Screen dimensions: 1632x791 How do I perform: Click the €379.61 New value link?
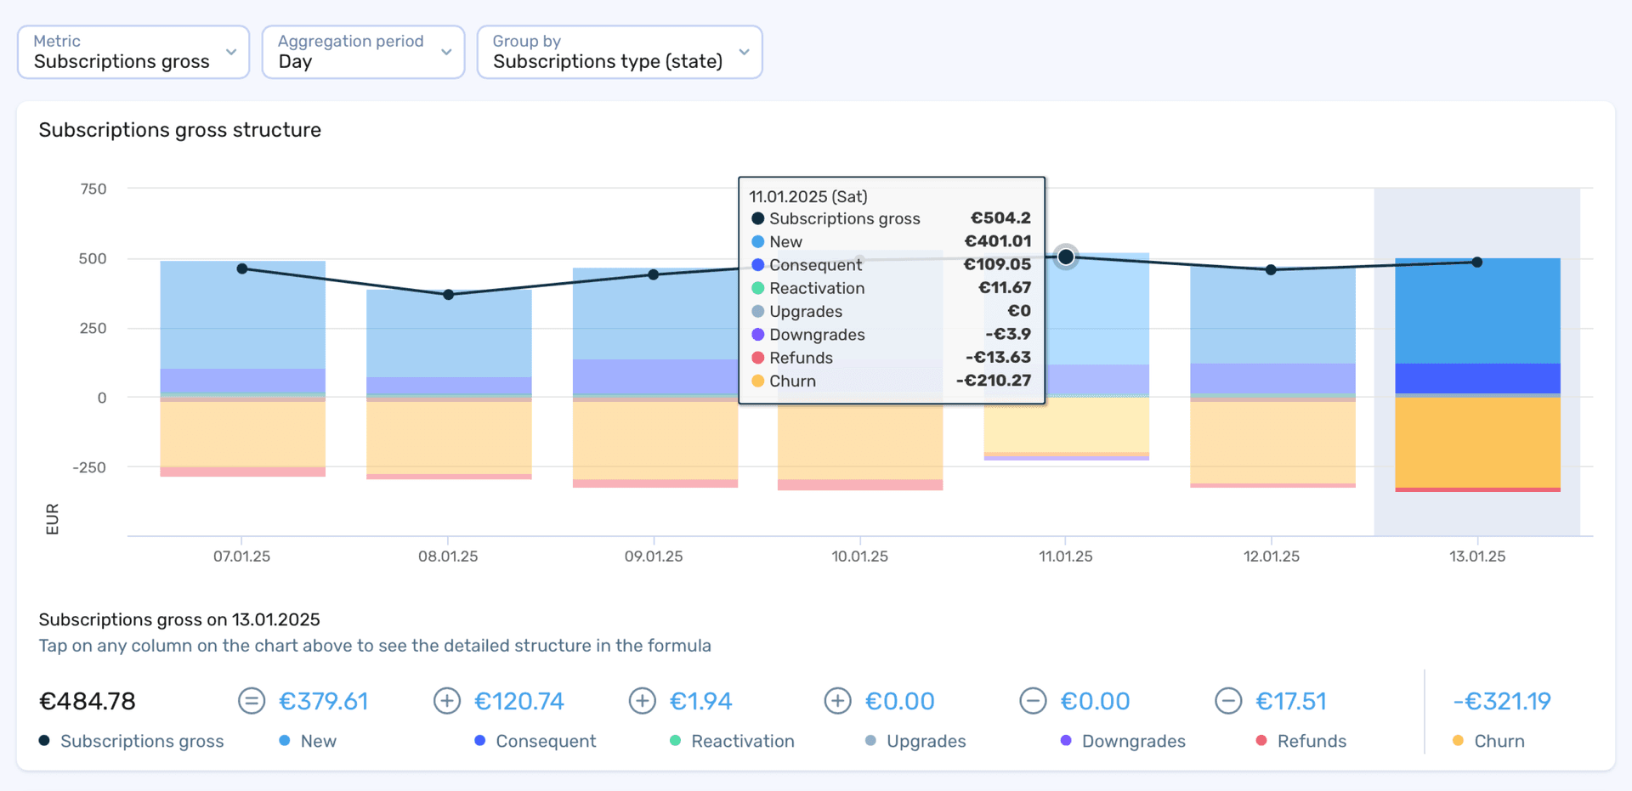(323, 701)
